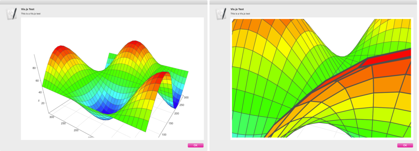
Task: Click the zoomed surface graph in right dialog
Action: [x=322, y=79]
